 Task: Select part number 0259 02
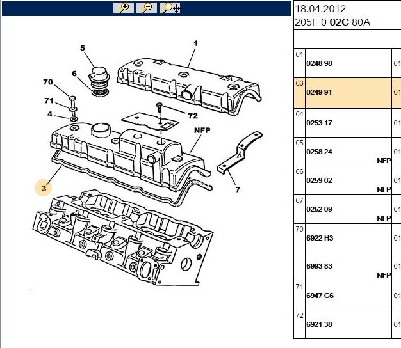[x=319, y=180]
